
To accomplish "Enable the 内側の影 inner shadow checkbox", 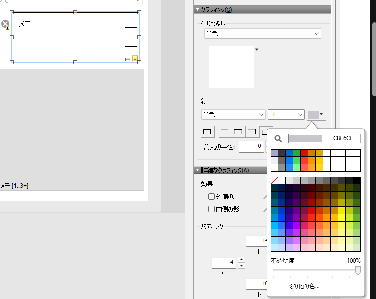I will 212,209.
